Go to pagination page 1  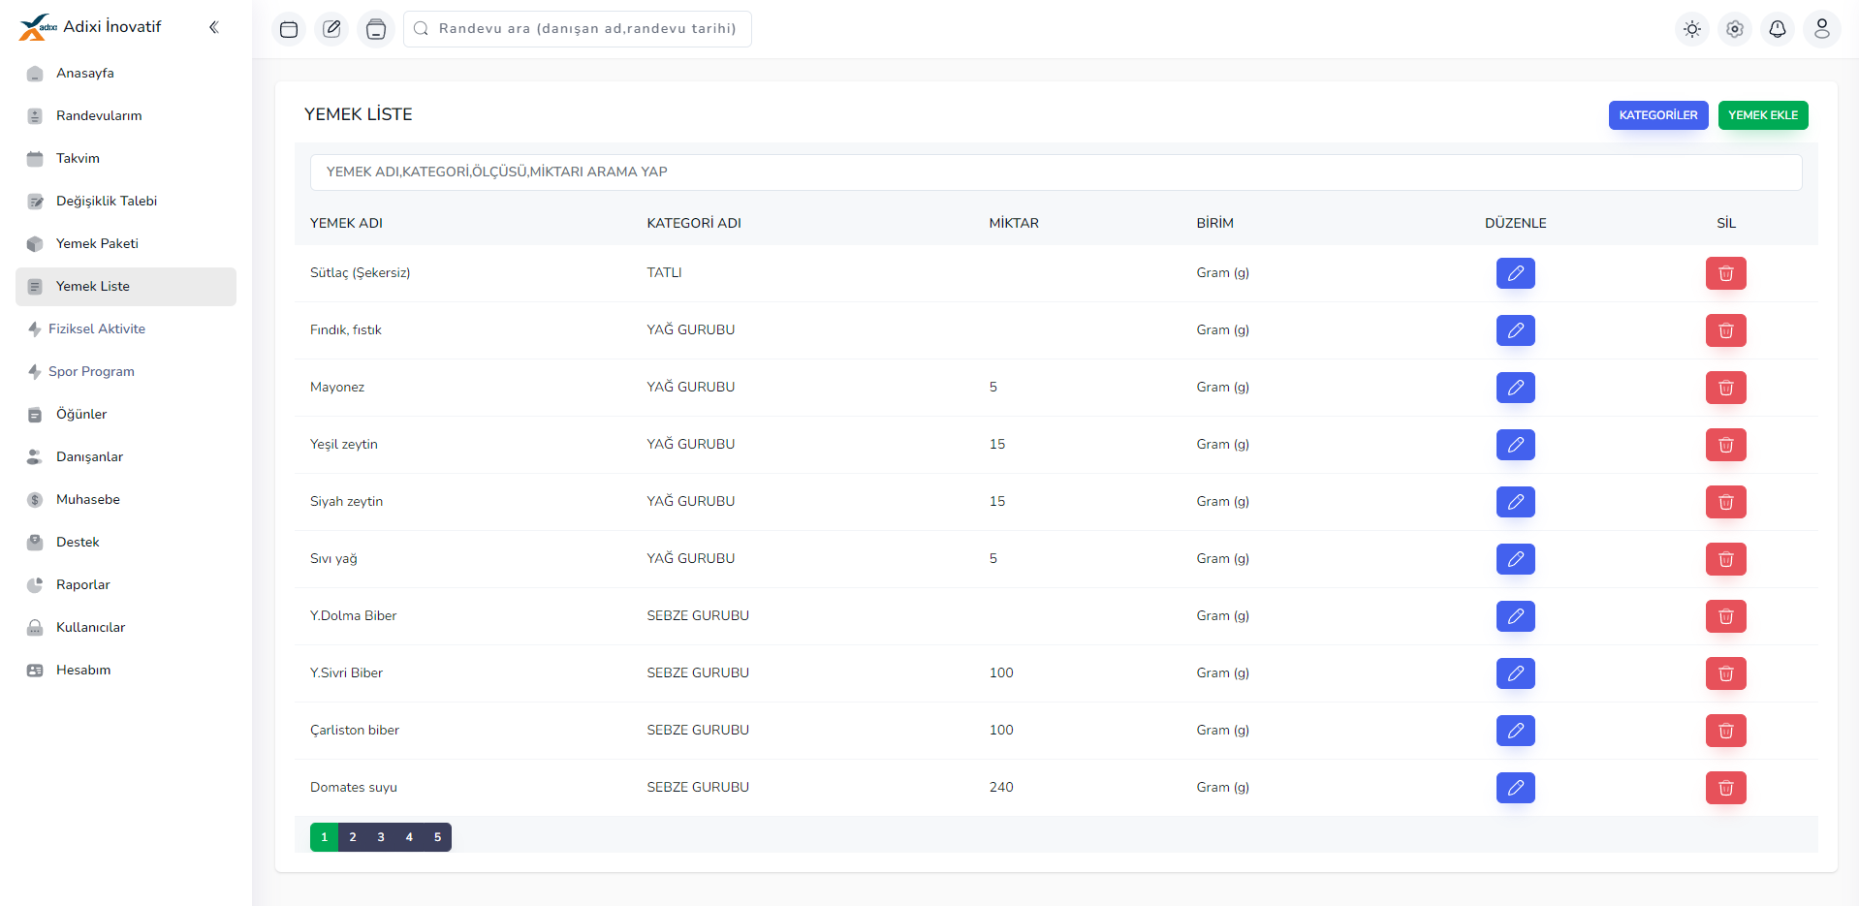point(324,837)
